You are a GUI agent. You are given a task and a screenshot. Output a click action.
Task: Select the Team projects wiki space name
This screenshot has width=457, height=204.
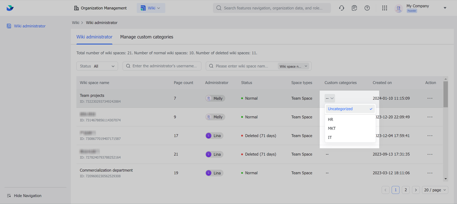[x=92, y=95]
